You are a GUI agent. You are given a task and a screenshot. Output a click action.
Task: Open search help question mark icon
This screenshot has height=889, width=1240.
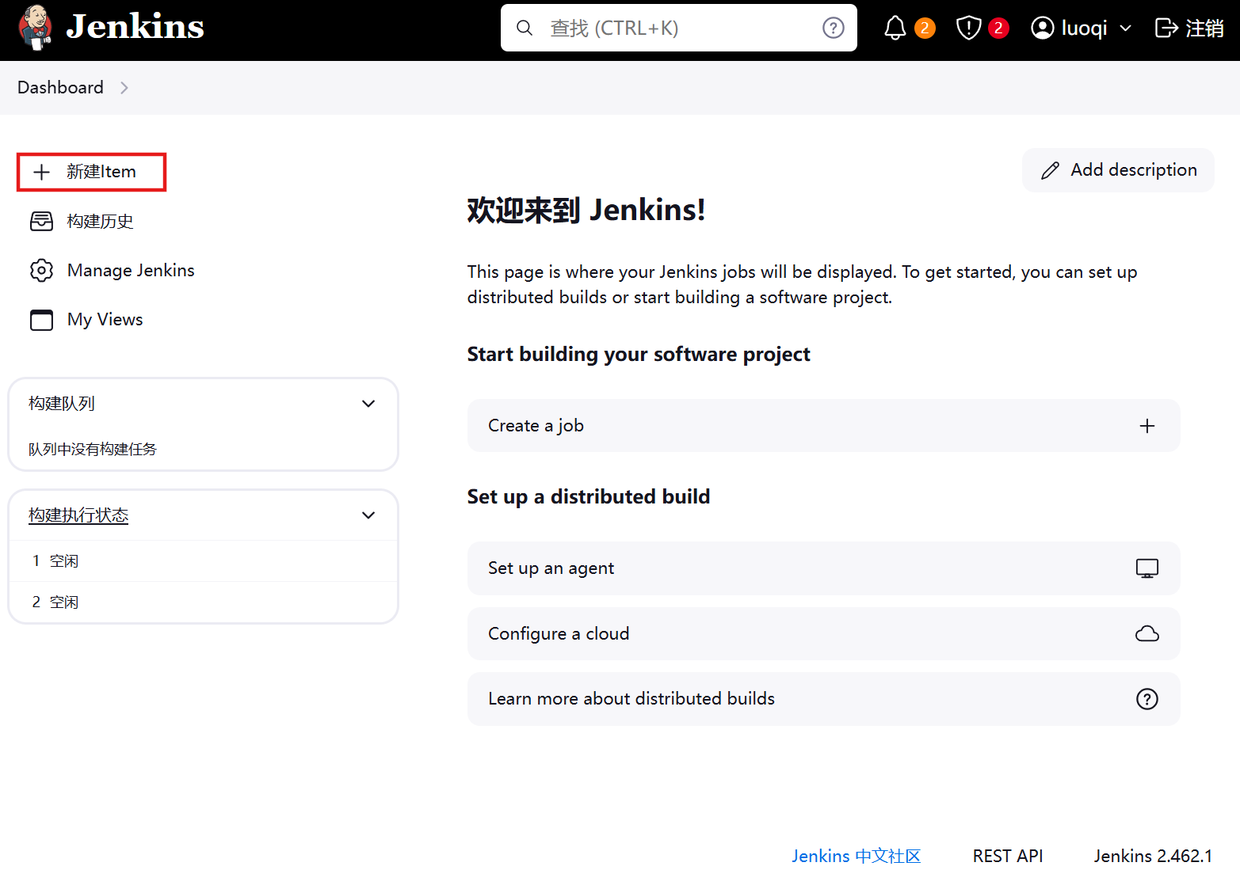(x=833, y=28)
